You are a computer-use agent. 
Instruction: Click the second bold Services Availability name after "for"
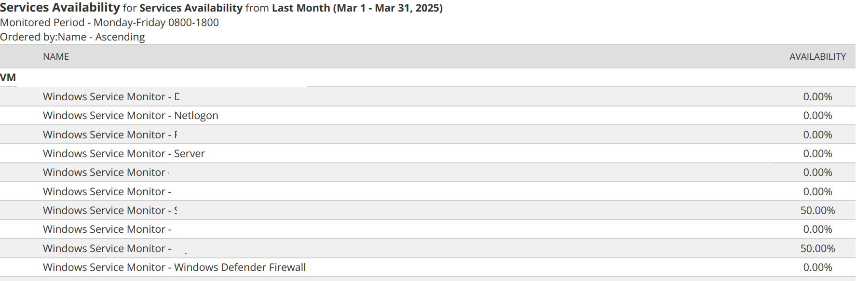point(191,8)
